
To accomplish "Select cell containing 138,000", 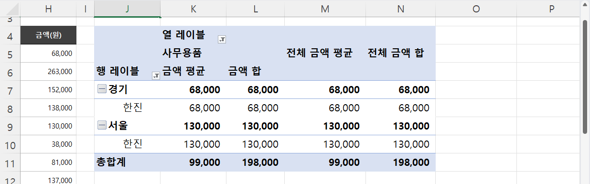I will click(x=48, y=108).
